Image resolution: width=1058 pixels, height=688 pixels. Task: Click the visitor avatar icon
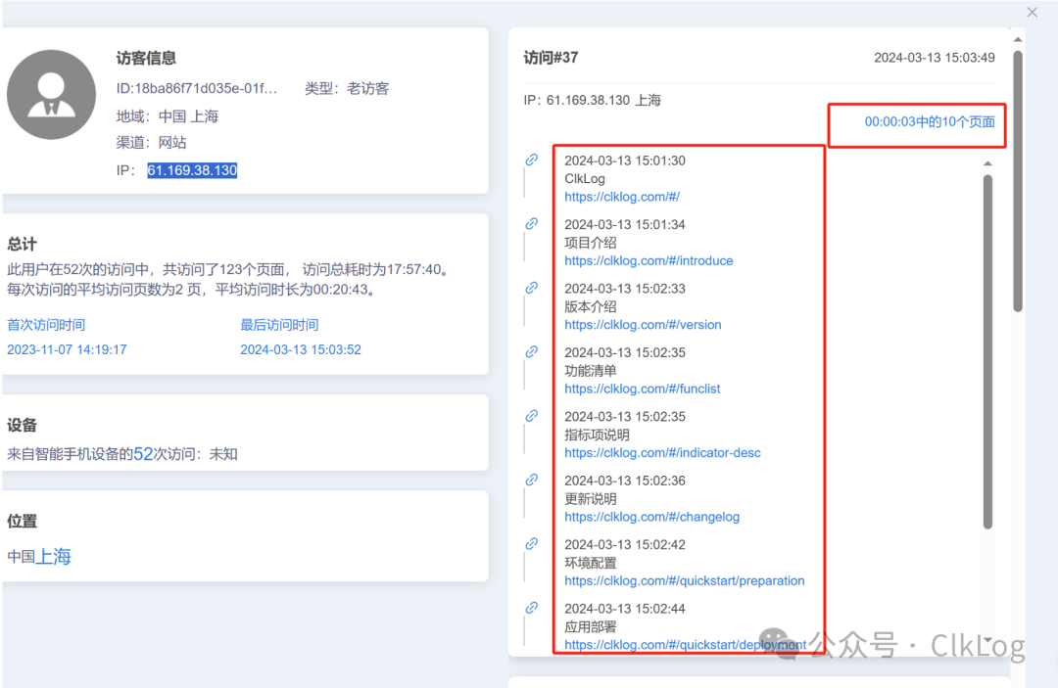[51, 94]
